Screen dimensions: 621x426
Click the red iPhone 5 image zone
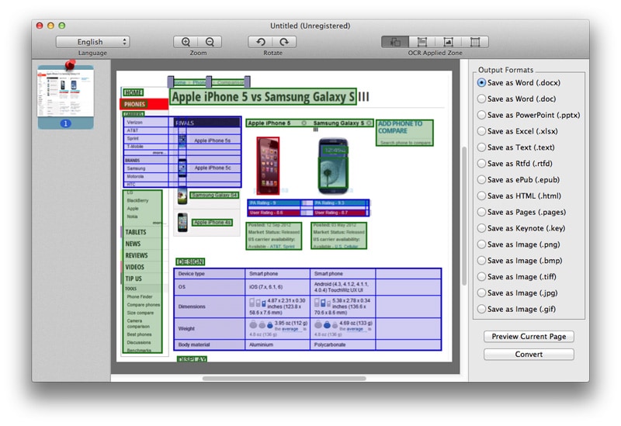268,166
